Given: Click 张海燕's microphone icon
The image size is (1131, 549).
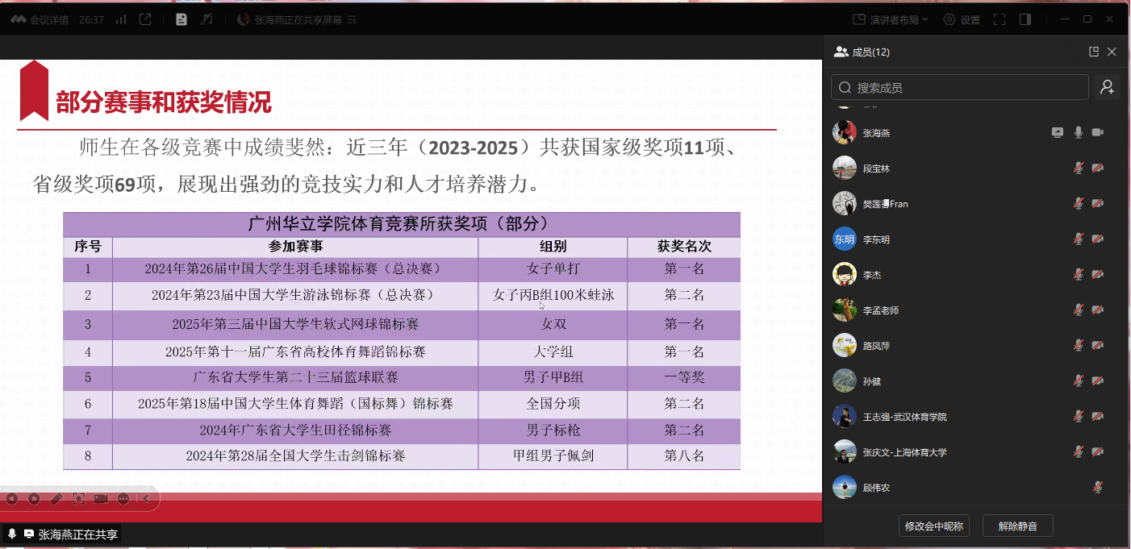Looking at the screenshot, I should point(1079,132).
